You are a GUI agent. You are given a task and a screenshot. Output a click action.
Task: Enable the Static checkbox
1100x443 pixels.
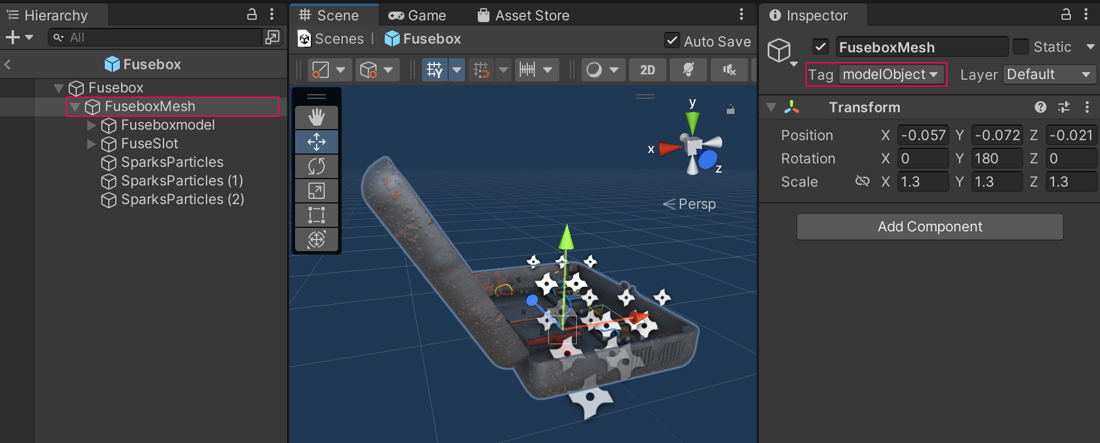coord(1020,47)
